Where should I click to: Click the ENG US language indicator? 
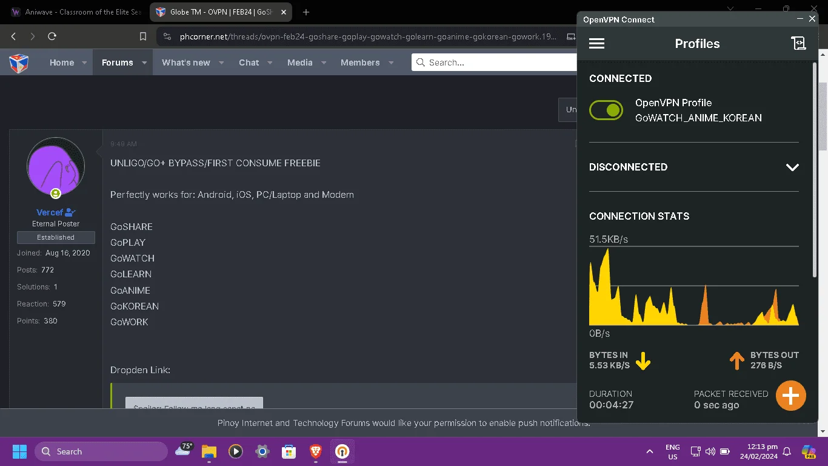click(x=672, y=451)
